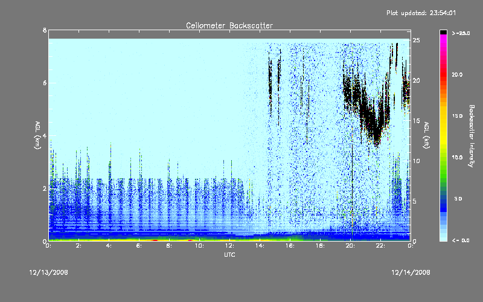Viewport: 483px width, 302px height.
Task: Select the "22:" UTC hour label
Action: click(x=380, y=246)
